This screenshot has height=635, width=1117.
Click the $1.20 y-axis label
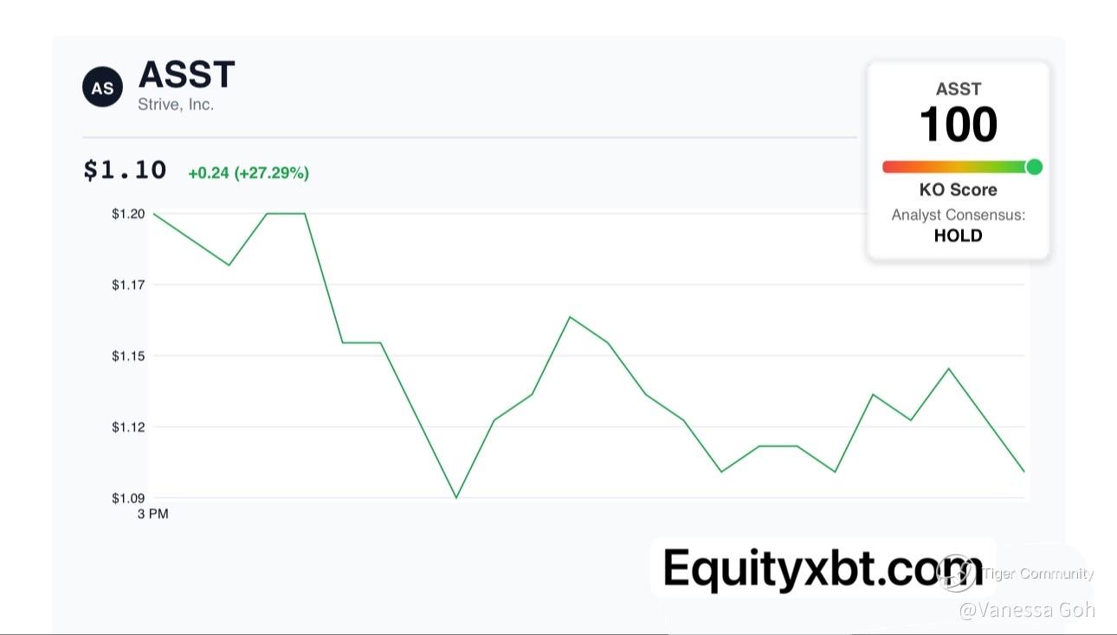[128, 213]
